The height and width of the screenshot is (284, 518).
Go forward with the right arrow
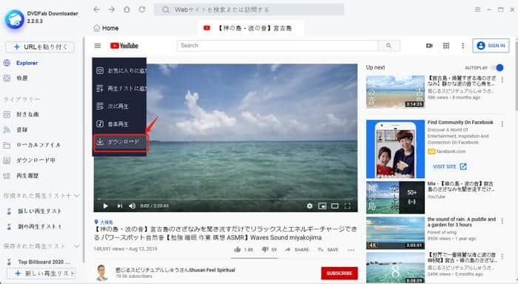[x=112, y=10]
